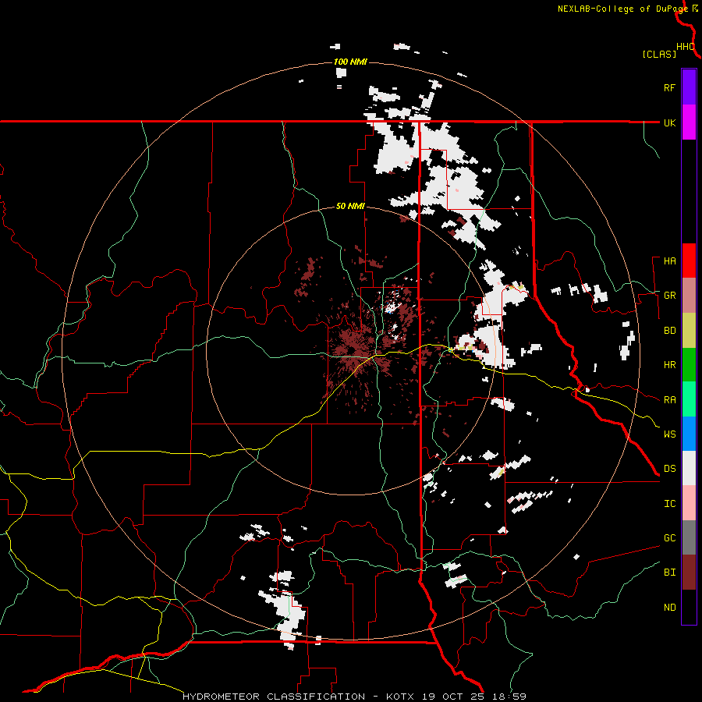Click the HHC product code label
Screen dimensions: 702x702
coord(686,47)
